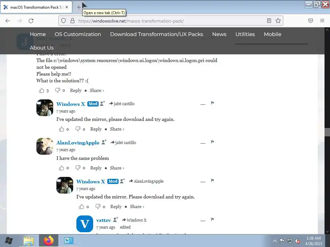Viewport: 330px width, 247px height.
Task: Open File Explorer from taskbar
Action: click(29, 241)
